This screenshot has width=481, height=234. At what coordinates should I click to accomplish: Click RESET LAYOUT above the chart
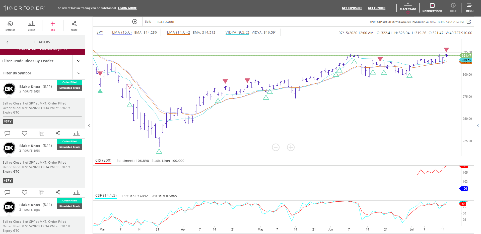(x=165, y=22)
